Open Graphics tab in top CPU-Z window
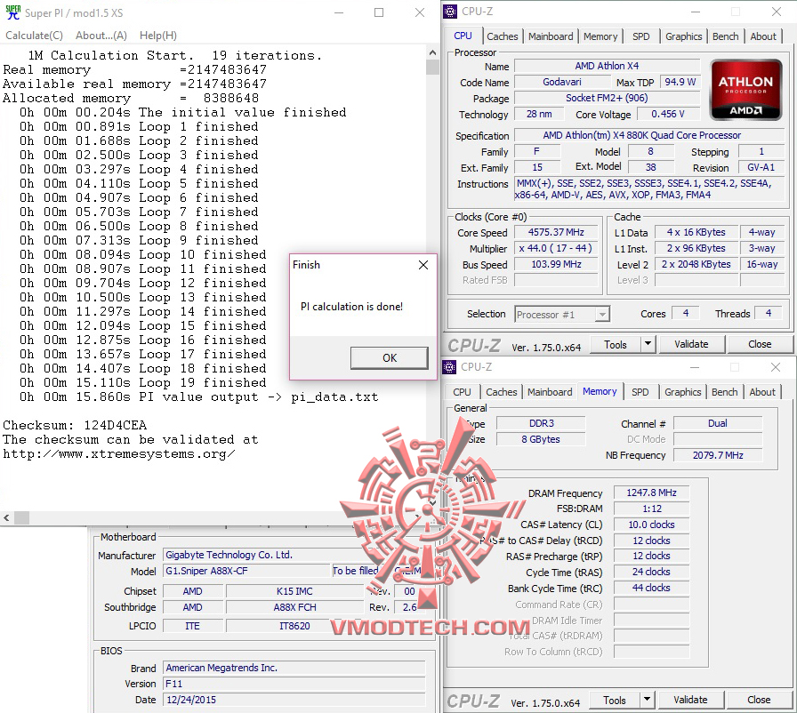 click(x=683, y=36)
